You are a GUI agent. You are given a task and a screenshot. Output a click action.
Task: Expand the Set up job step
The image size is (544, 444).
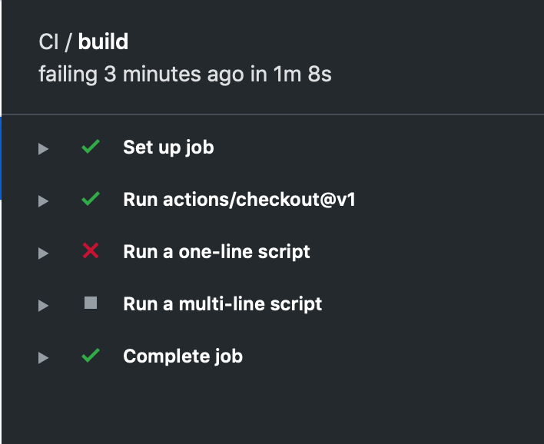(43, 149)
